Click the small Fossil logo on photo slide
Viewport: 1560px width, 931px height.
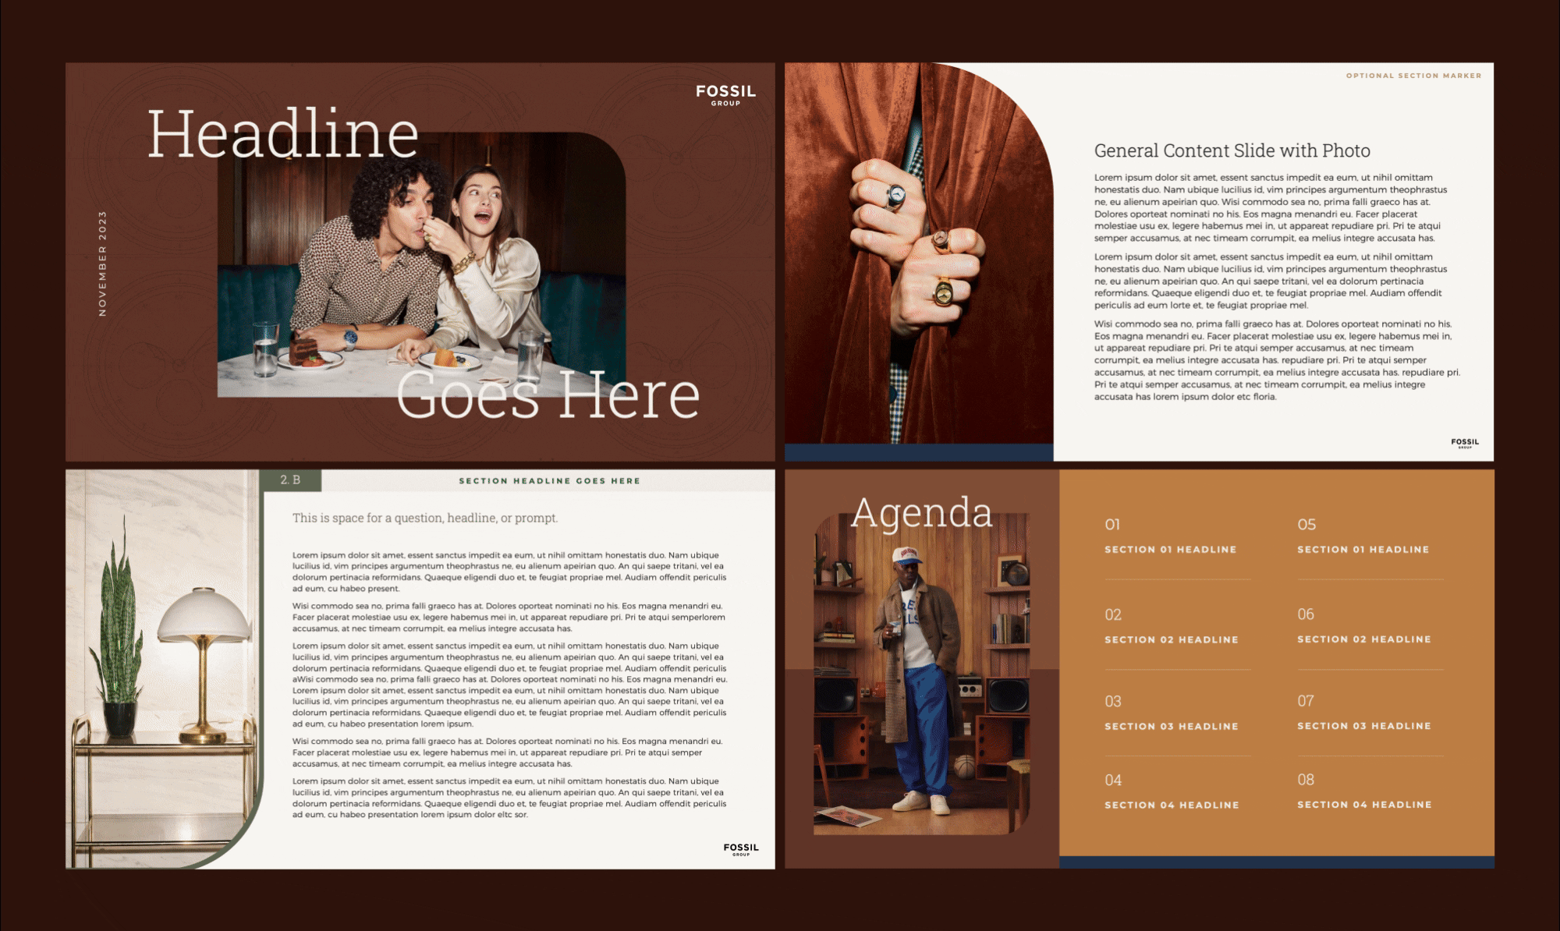(x=1465, y=443)
